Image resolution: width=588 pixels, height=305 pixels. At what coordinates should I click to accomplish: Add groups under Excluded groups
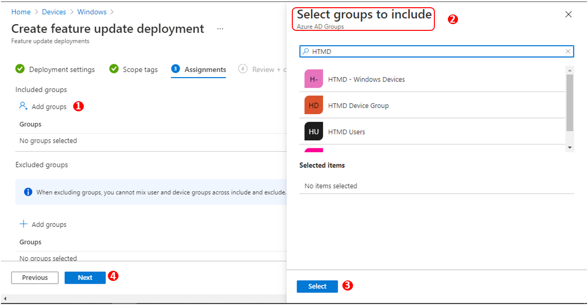43,225
